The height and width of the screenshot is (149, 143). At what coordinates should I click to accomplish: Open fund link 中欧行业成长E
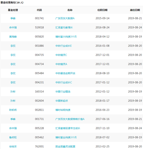click(63, 46)
